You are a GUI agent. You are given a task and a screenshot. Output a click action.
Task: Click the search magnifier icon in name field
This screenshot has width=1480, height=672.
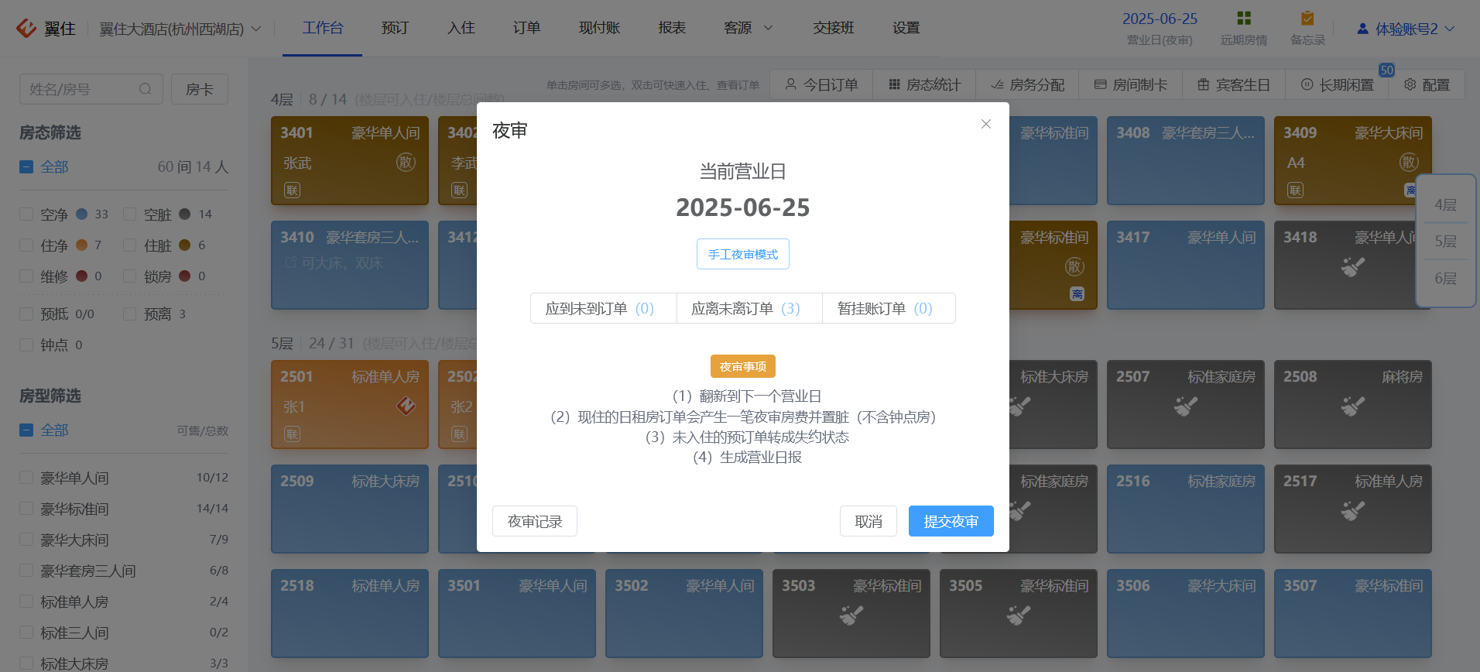[x=146, y=89]
